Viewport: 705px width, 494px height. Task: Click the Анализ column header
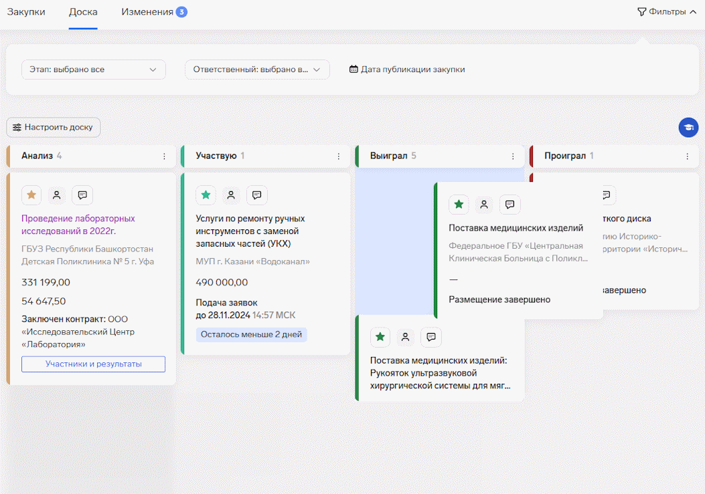(91, 156)
